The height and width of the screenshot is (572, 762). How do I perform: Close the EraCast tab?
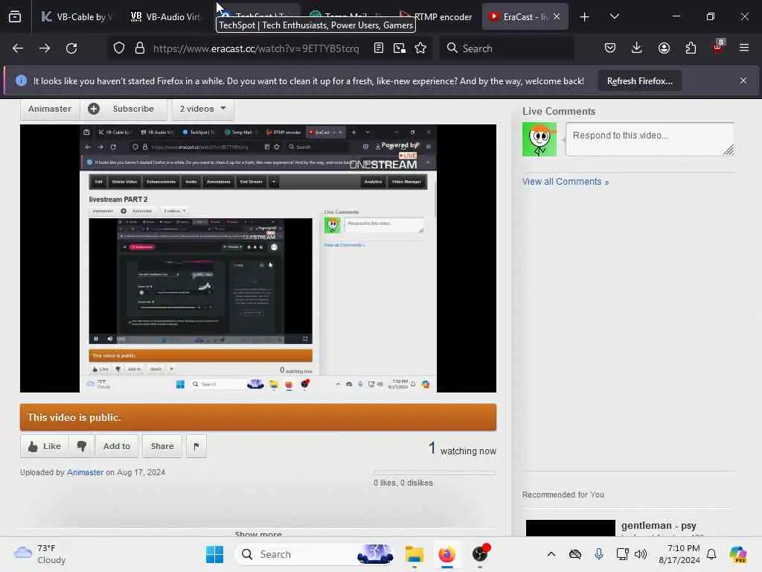tap(557, 16)
